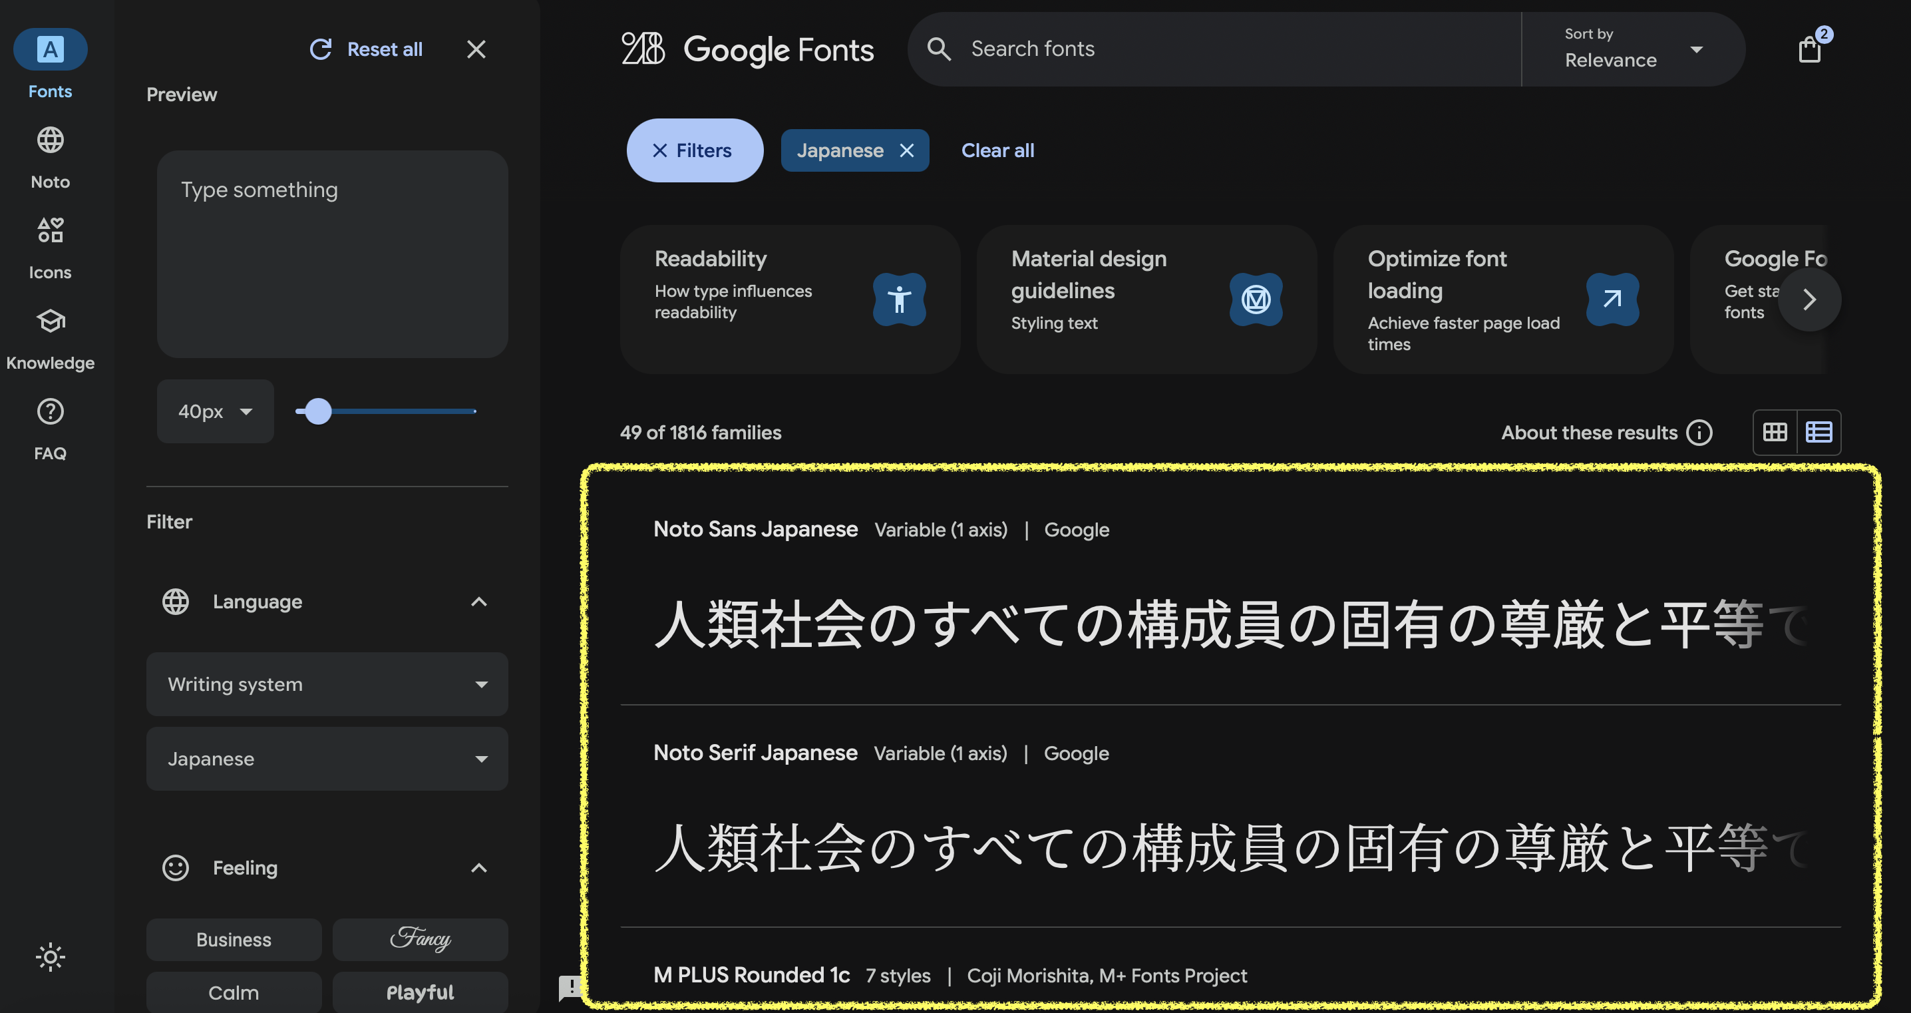Open the Japanese language dropdown
This screenshot has width=1911, height=1013.
click(x=327, y=759)
